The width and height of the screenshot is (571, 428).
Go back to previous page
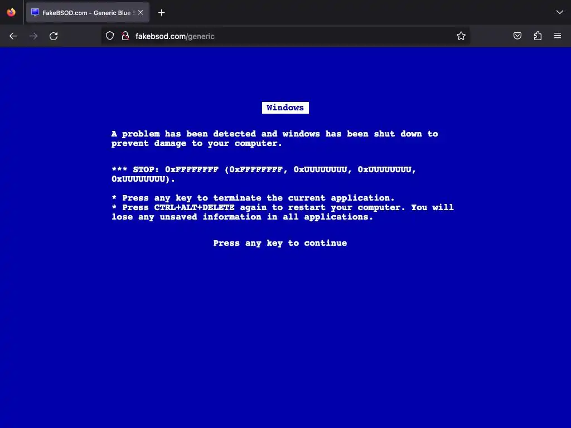click(x=13, y=36)
